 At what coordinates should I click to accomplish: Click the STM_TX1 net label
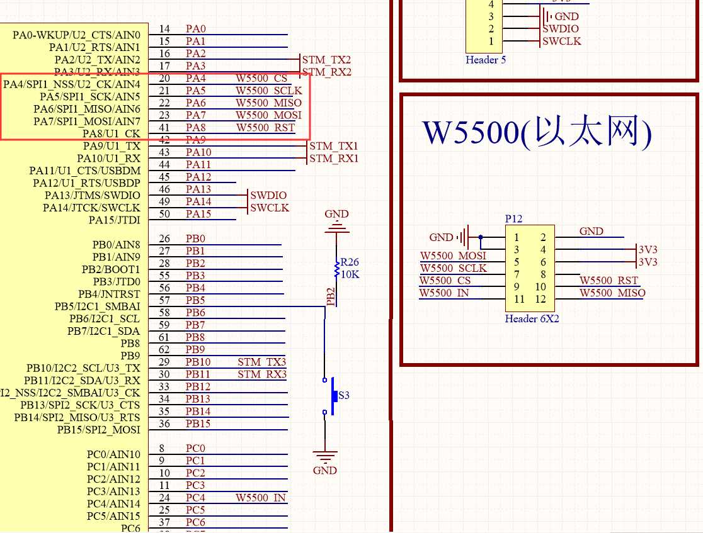click(x=334, y=146)
